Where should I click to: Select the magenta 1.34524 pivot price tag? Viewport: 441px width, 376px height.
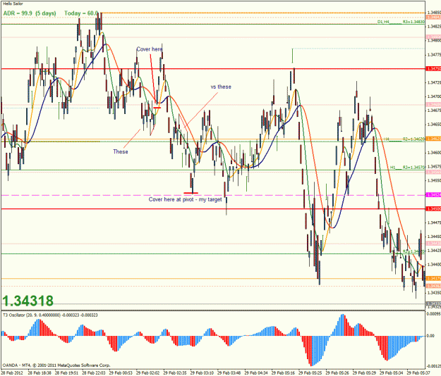pos(433,195)
